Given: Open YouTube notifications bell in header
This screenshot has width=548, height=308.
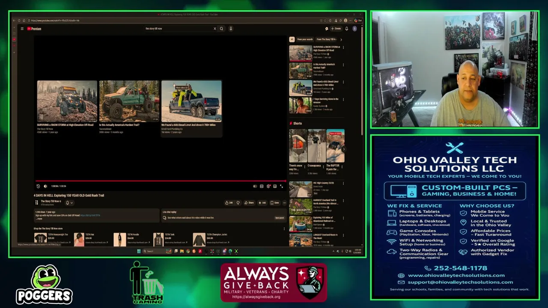Looking at the screenshot, I should pos(346,29).
